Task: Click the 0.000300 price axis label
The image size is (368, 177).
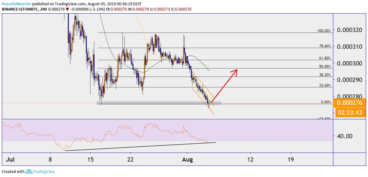Action: coord(350,63)
